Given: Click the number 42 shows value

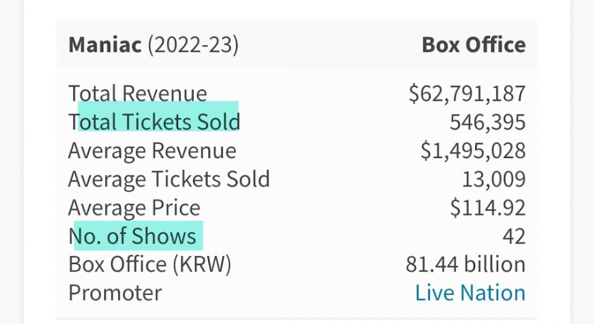Looking at the screenshot, I should [x=514, y=236].
